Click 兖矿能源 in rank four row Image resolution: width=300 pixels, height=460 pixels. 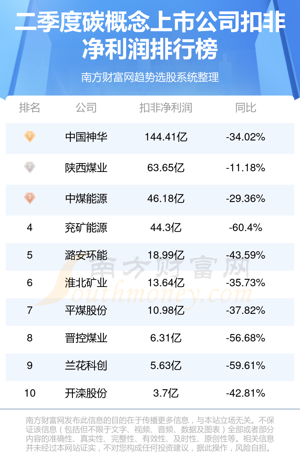tap(86, 228)
